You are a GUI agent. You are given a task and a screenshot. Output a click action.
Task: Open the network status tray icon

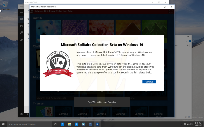185,124
